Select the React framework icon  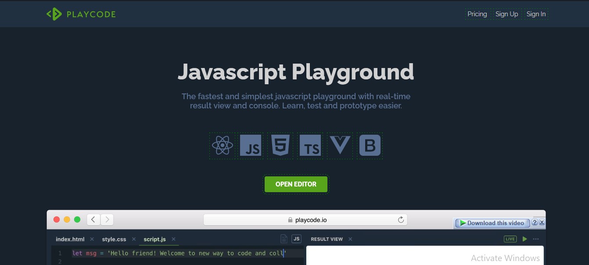coord(223,146)
